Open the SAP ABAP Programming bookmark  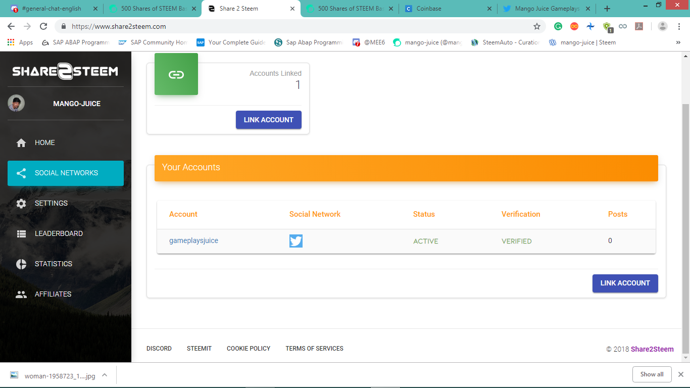(76, 42)
